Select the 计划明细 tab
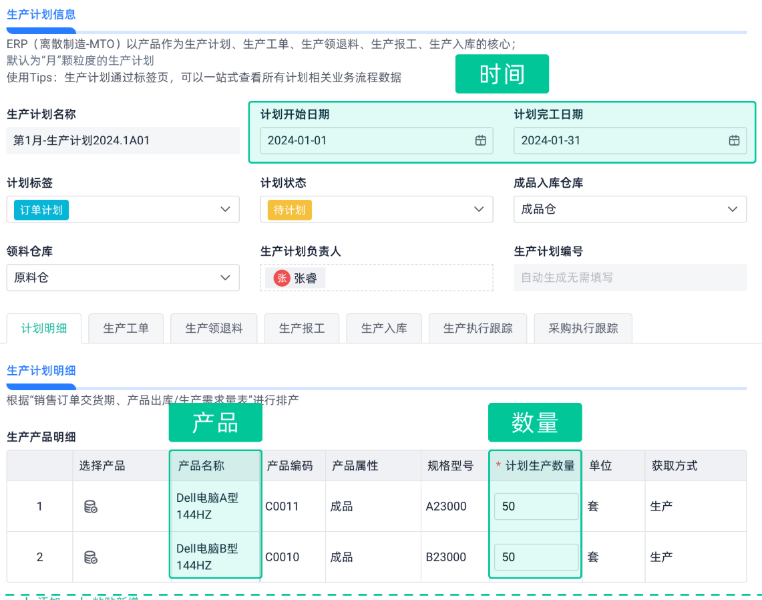This screenshot has height=600, width=762. [44, 328]
